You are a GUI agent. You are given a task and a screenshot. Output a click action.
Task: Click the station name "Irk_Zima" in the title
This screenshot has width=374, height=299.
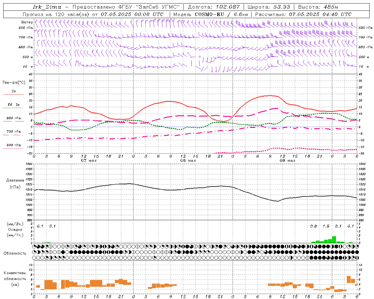[x=47, y=7]
